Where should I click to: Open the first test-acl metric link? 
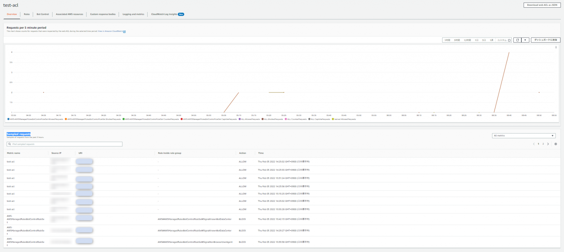tap(10, 161)
